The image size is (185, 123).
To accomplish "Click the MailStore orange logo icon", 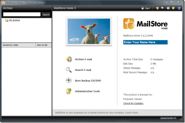I will click(129, 24).
